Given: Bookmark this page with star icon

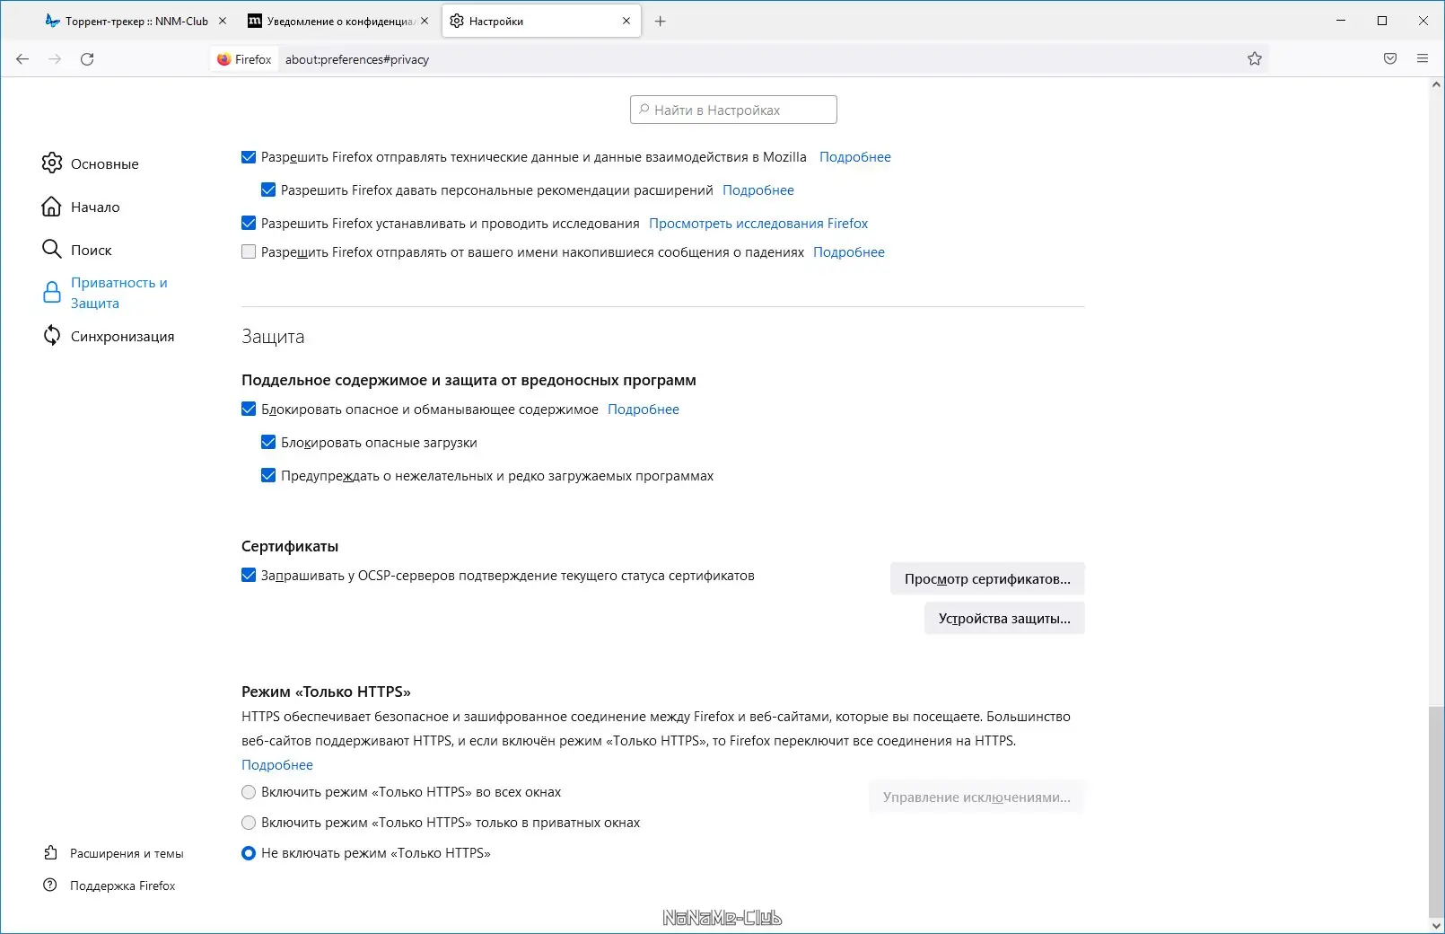Looking at the screenshot, I should (1255, 59).
